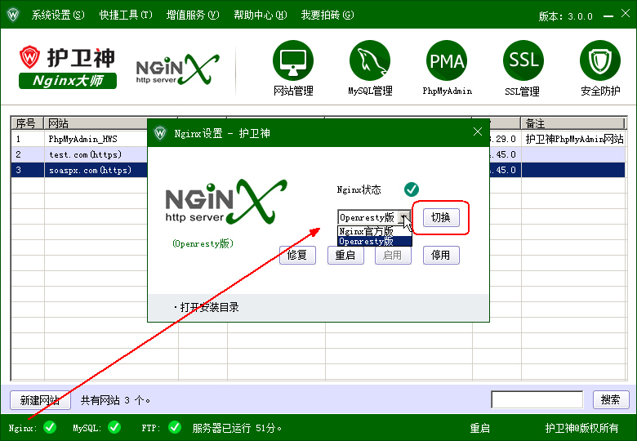This screenshot has width=637, height=441.
Task: Click the Nginx logo in the header
Action: pyautogui.click(x=177, y=69)
